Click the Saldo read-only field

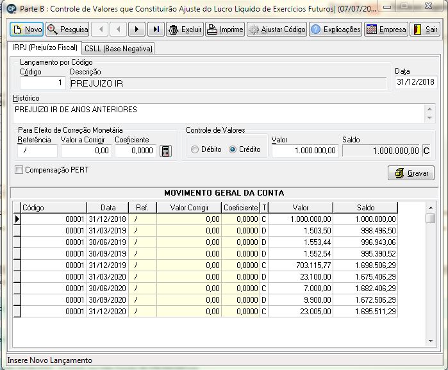[x=381, y=151]
